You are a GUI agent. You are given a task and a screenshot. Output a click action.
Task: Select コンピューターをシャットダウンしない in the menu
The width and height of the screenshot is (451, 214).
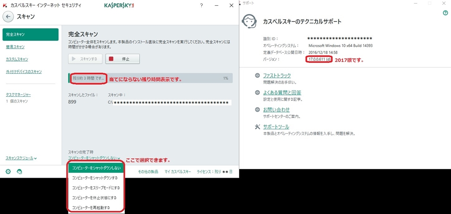pos(96,167)
